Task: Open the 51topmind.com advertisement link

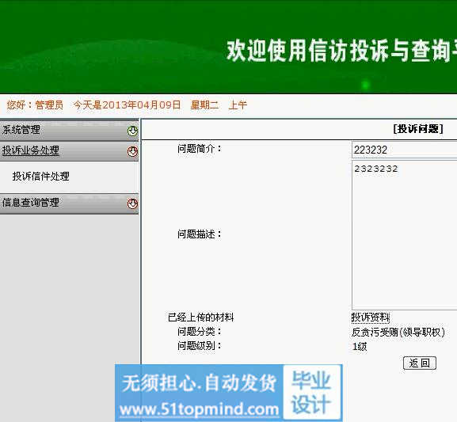Action: [199, 410]
